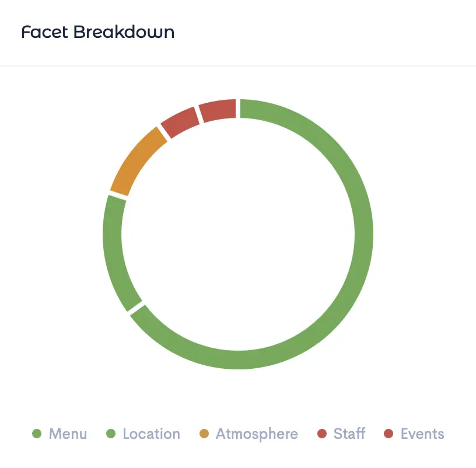Hide the Staff series via legend label
The image size is (476, 468).
[x=349, y=434]
